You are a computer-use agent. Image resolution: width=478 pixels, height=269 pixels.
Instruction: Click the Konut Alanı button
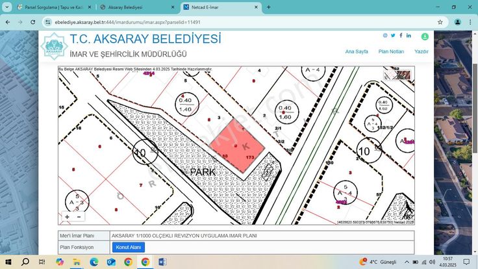coord(129,248)
